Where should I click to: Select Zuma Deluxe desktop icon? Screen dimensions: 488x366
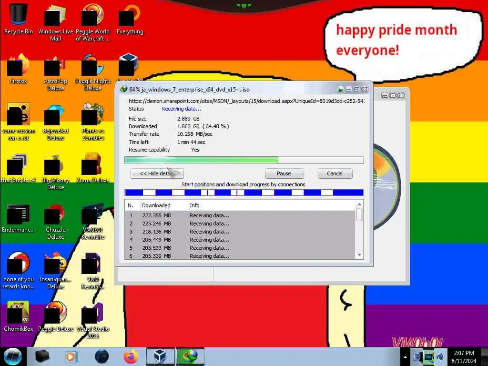tap(93, 167)
